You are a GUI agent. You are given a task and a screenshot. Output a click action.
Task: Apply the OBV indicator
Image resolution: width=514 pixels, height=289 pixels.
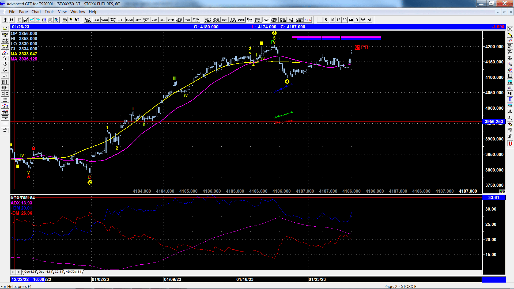point(138,20)
